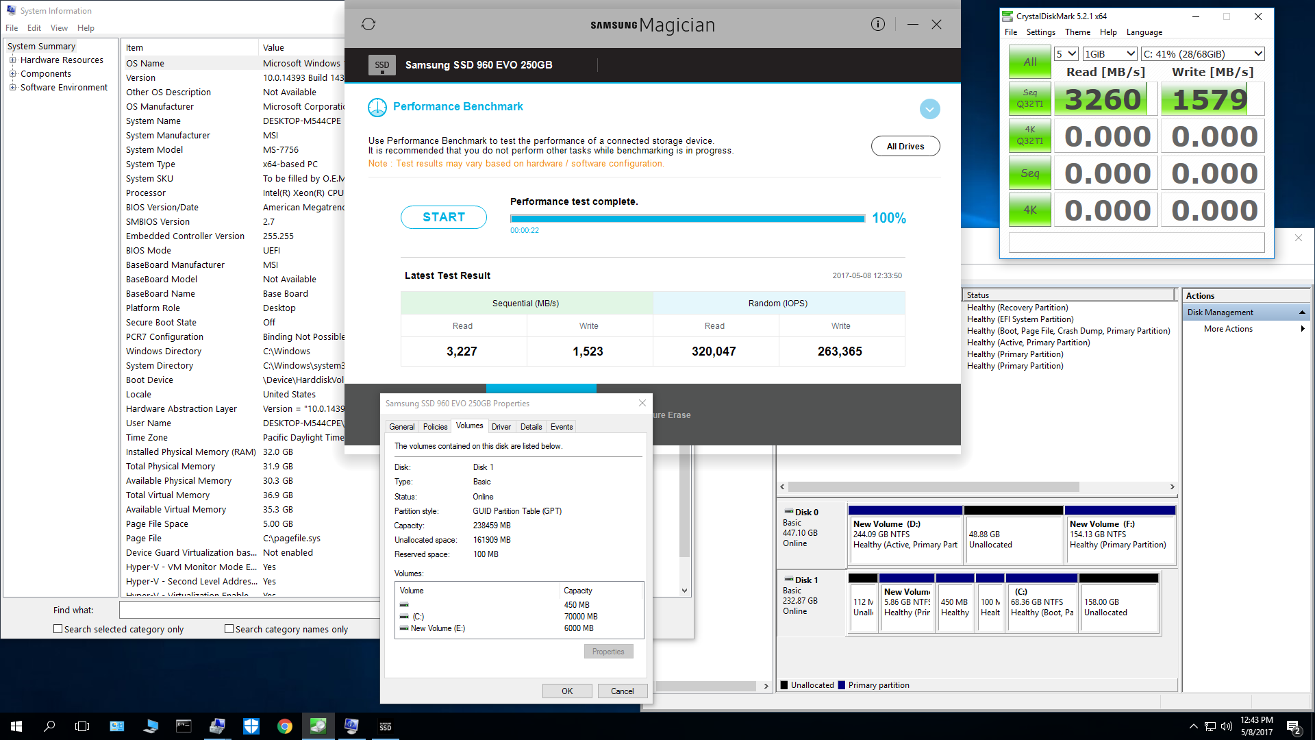1315x740 pixels.
Task: Switch to the Events tab in Properties
Action: 562,427
